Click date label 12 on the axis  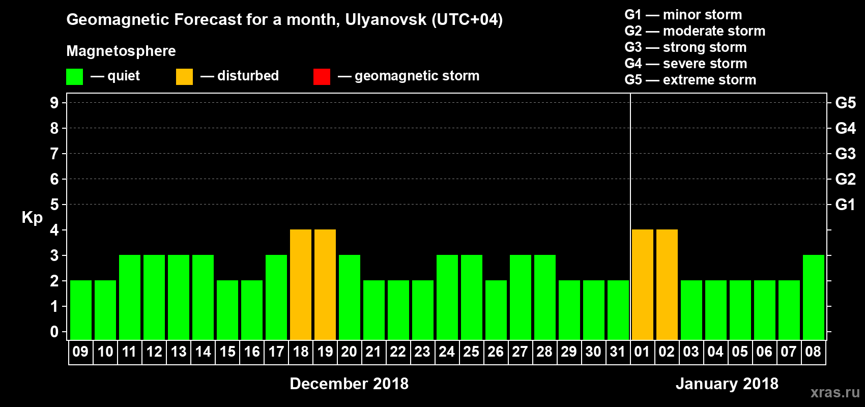[154, 352]
